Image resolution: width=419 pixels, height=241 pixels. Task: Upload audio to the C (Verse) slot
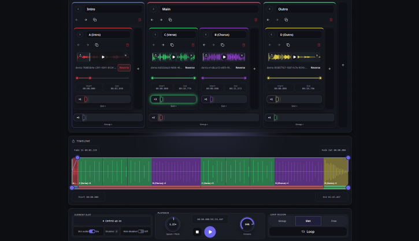pyautogui.click(x=155, y=55)
